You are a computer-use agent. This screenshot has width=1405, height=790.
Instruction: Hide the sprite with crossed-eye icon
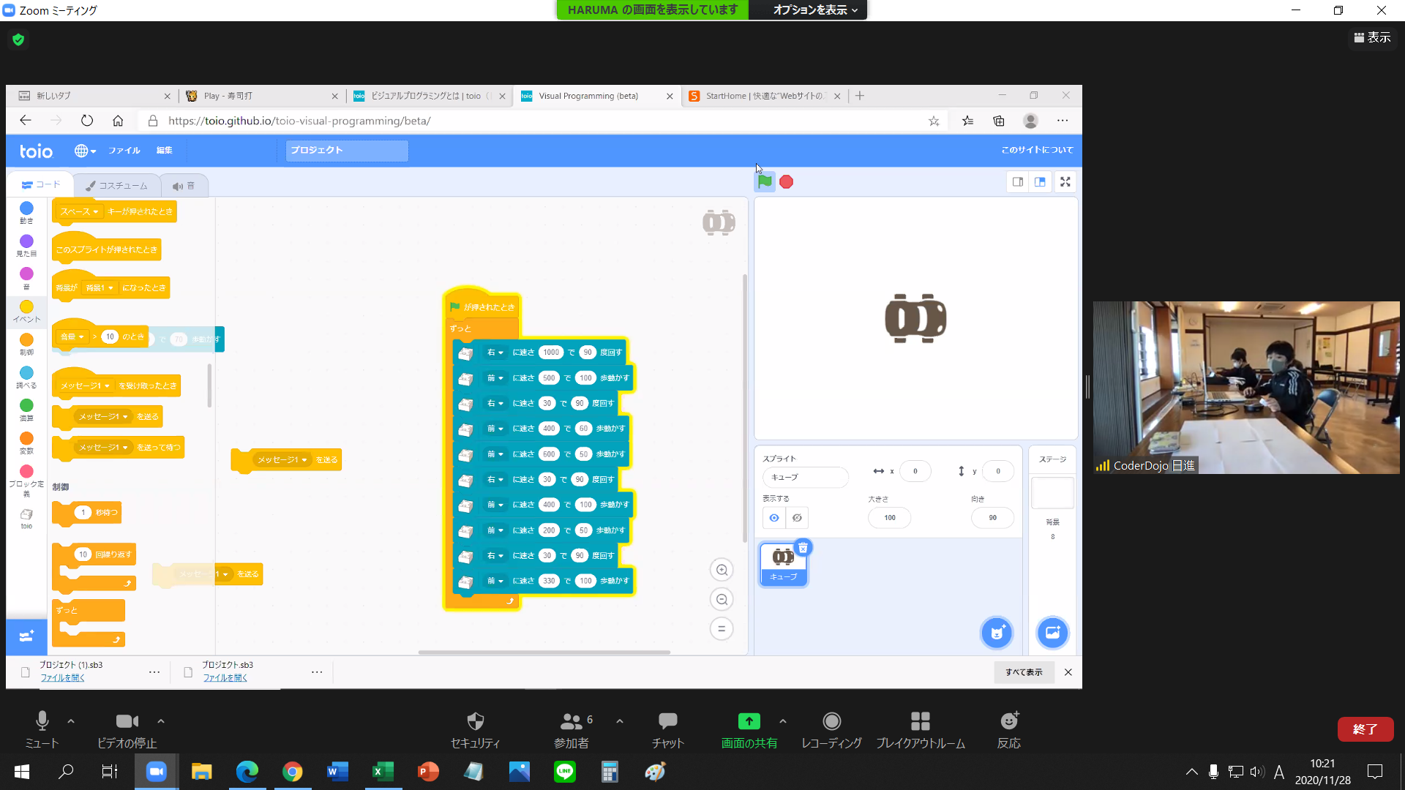coord(797,518)
